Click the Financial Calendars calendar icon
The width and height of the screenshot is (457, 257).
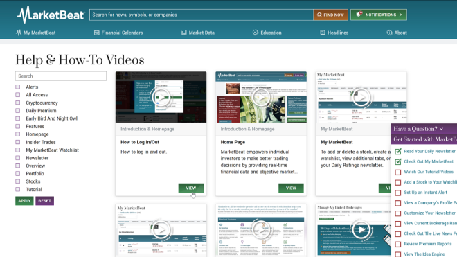click(x=97, y=33)
